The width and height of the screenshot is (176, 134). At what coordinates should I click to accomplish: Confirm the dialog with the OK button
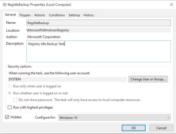point(134,128)
